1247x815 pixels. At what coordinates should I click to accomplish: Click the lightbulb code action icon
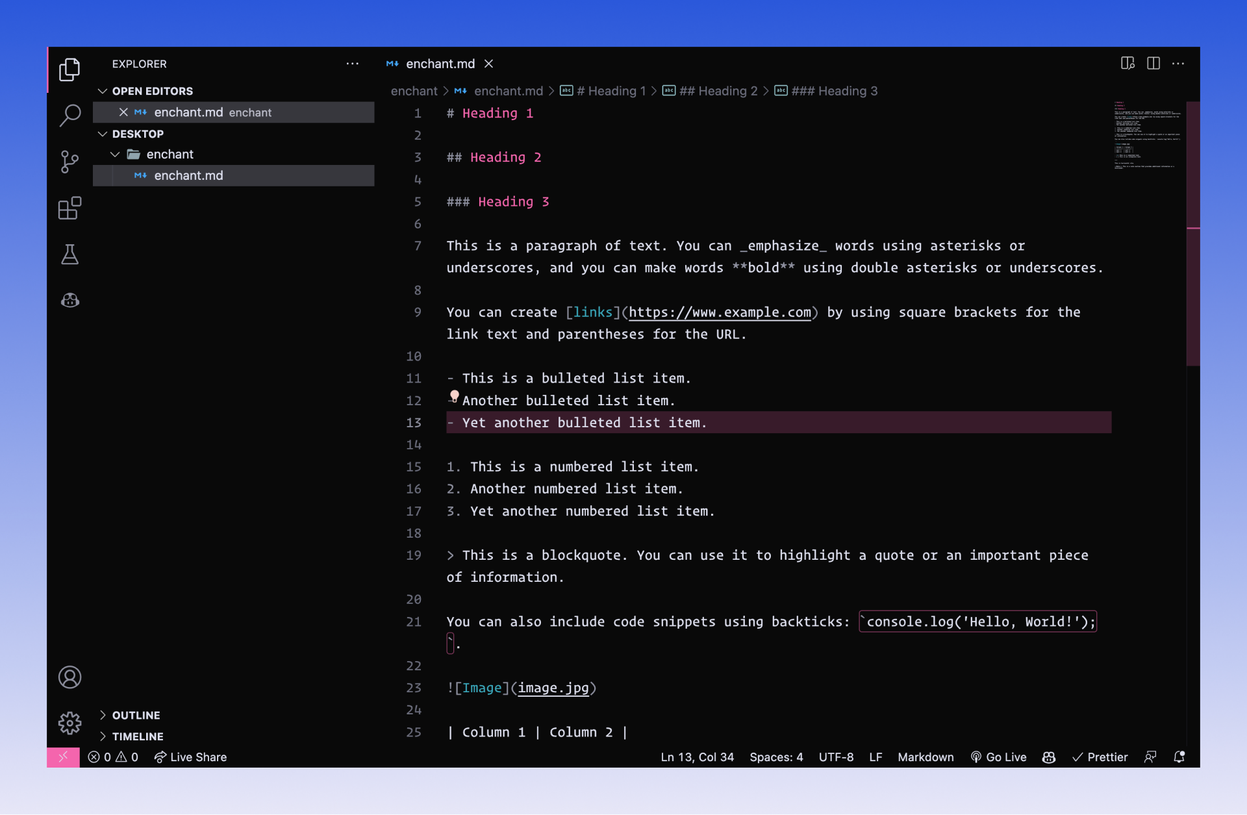(455, 395)
